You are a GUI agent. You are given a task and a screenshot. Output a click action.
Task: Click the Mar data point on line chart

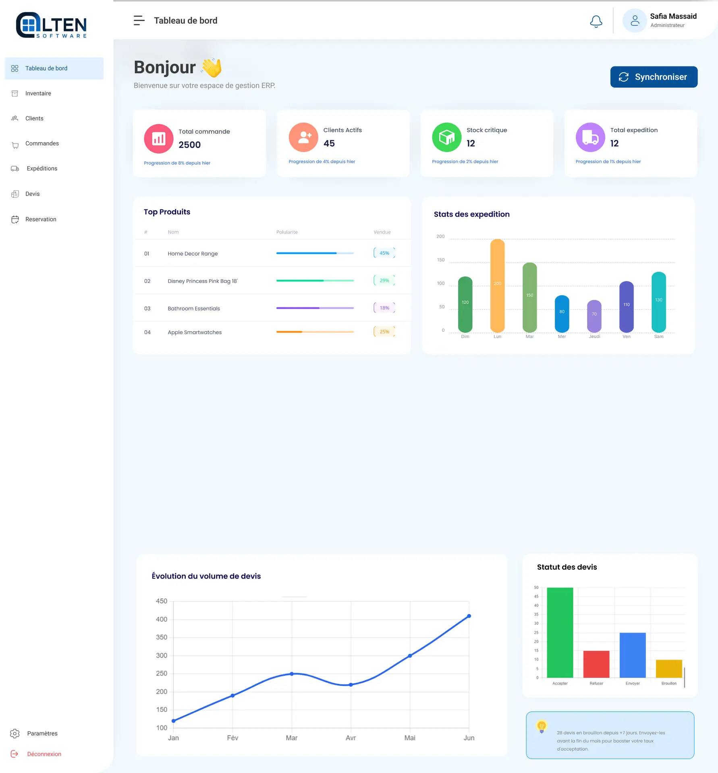click(292, 674)
